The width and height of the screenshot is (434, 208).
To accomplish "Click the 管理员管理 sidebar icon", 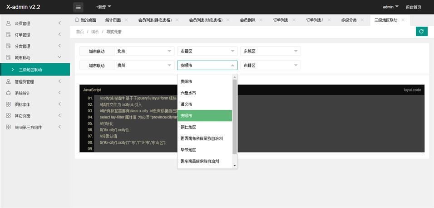I will (8, 82).
